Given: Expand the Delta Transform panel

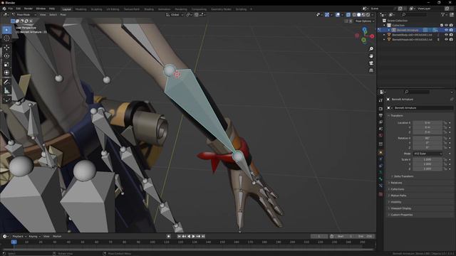Looking at the screenshot, I should coord(403,176).
